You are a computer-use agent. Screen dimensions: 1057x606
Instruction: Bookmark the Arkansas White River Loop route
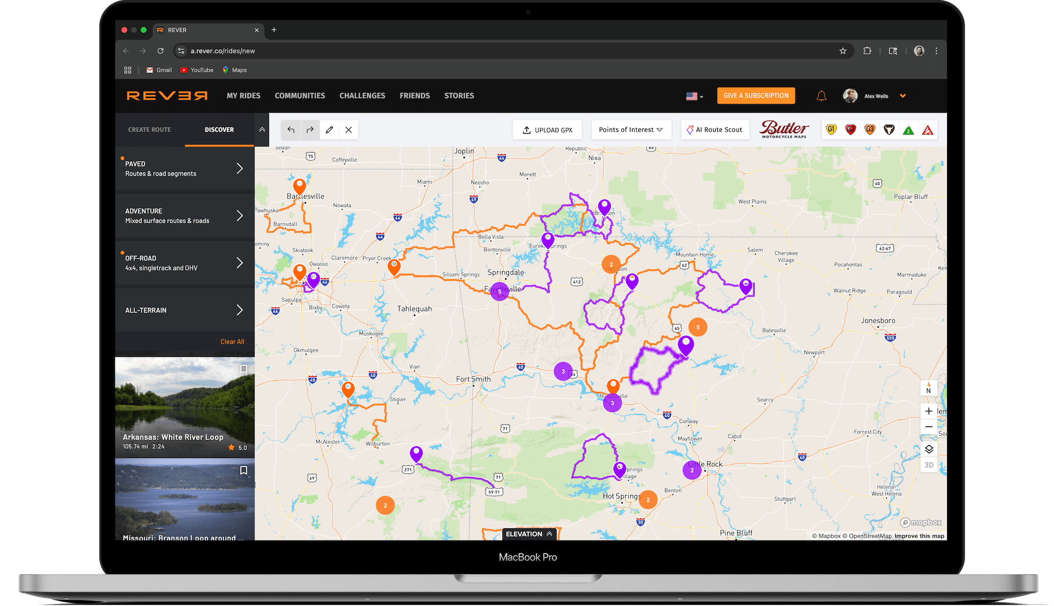[x=244, y=369]
